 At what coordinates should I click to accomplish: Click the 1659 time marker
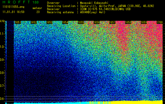(144, 22)
